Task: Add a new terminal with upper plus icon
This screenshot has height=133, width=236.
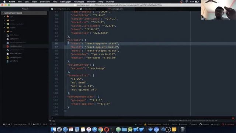Action: pyautogui.click(x=52, y=118)
